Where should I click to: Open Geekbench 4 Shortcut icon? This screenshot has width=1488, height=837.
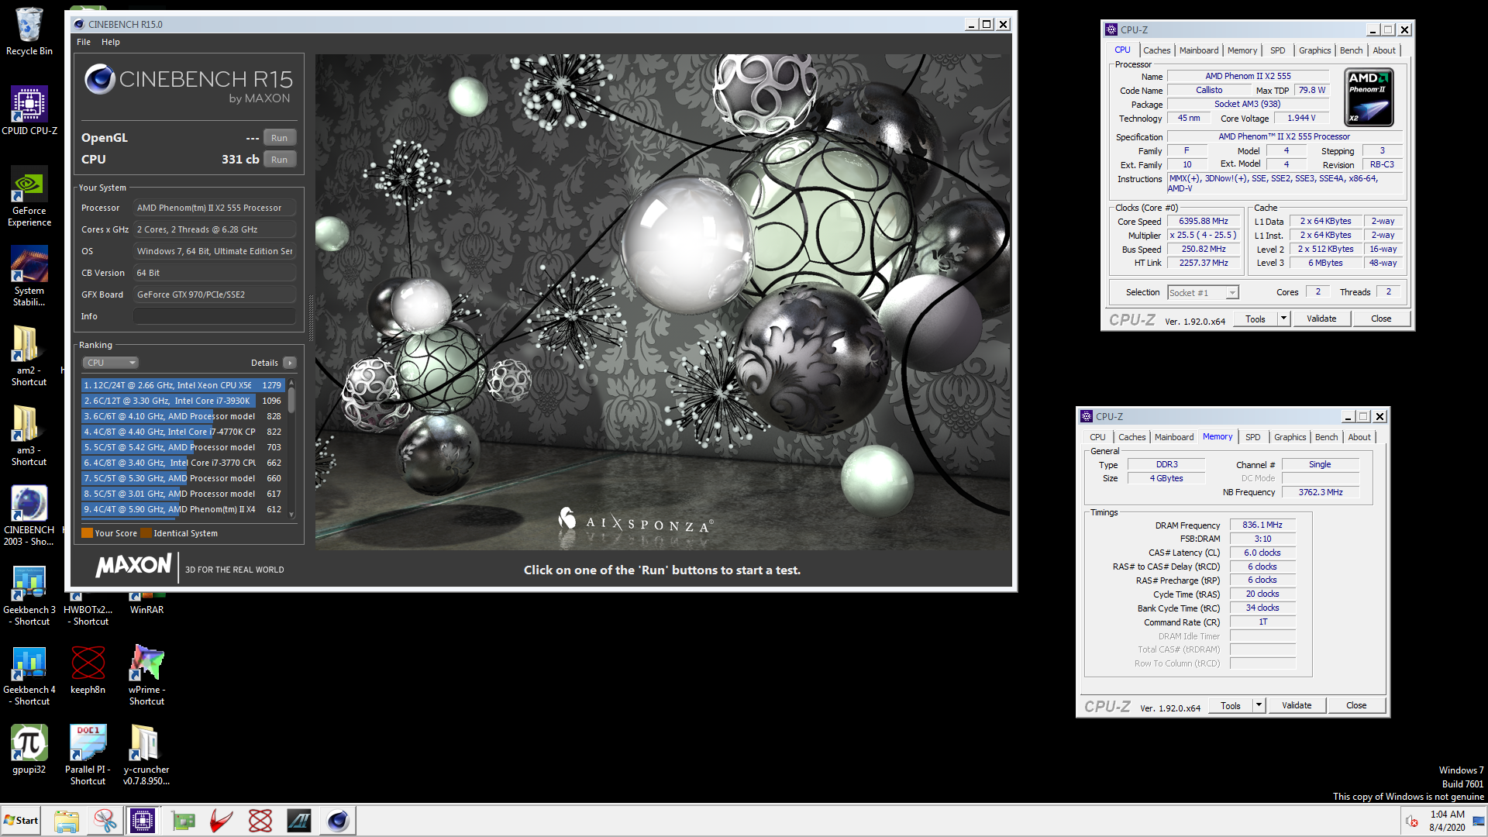(29, 675)
